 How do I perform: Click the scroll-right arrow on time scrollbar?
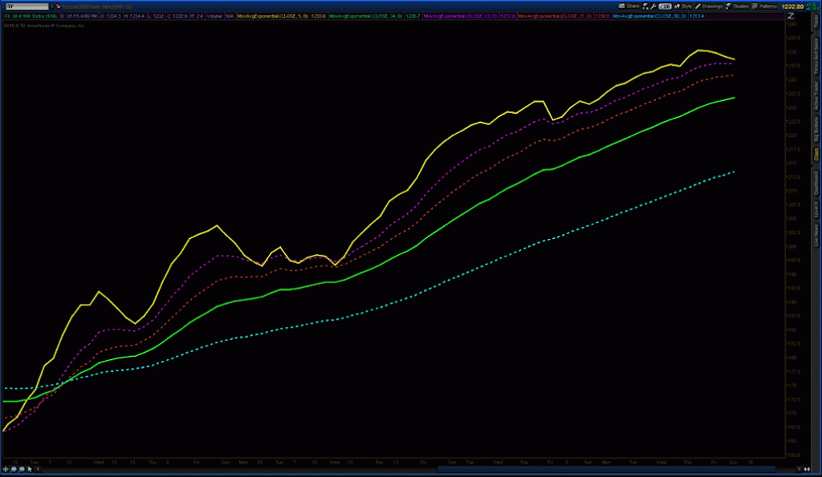[x=799, y=469]
